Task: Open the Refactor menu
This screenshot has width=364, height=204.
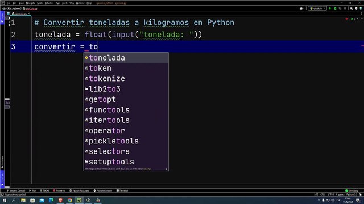Action: (x=49, y=3)
